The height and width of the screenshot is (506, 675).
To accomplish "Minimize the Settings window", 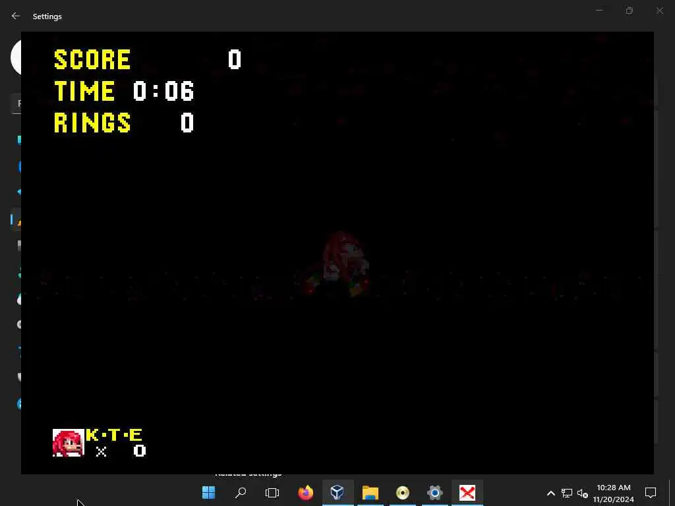I will tap(599, 11).
